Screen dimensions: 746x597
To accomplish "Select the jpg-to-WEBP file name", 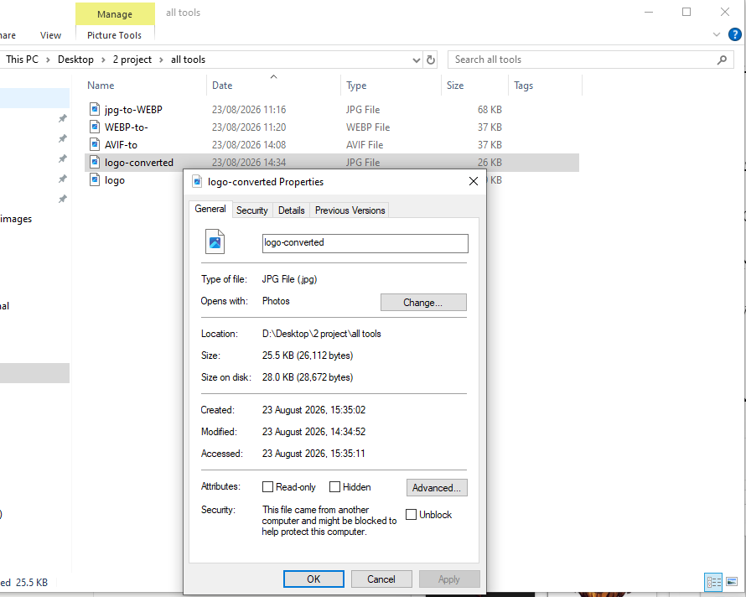I will coord(133,110).
